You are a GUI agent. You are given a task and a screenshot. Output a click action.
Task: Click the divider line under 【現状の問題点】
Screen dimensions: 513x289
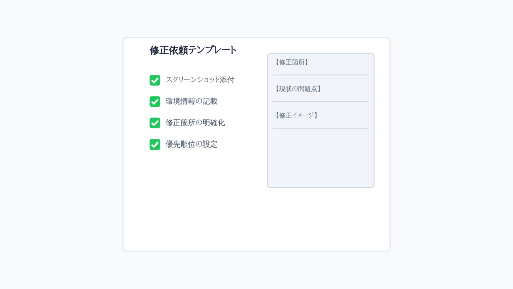321,101
